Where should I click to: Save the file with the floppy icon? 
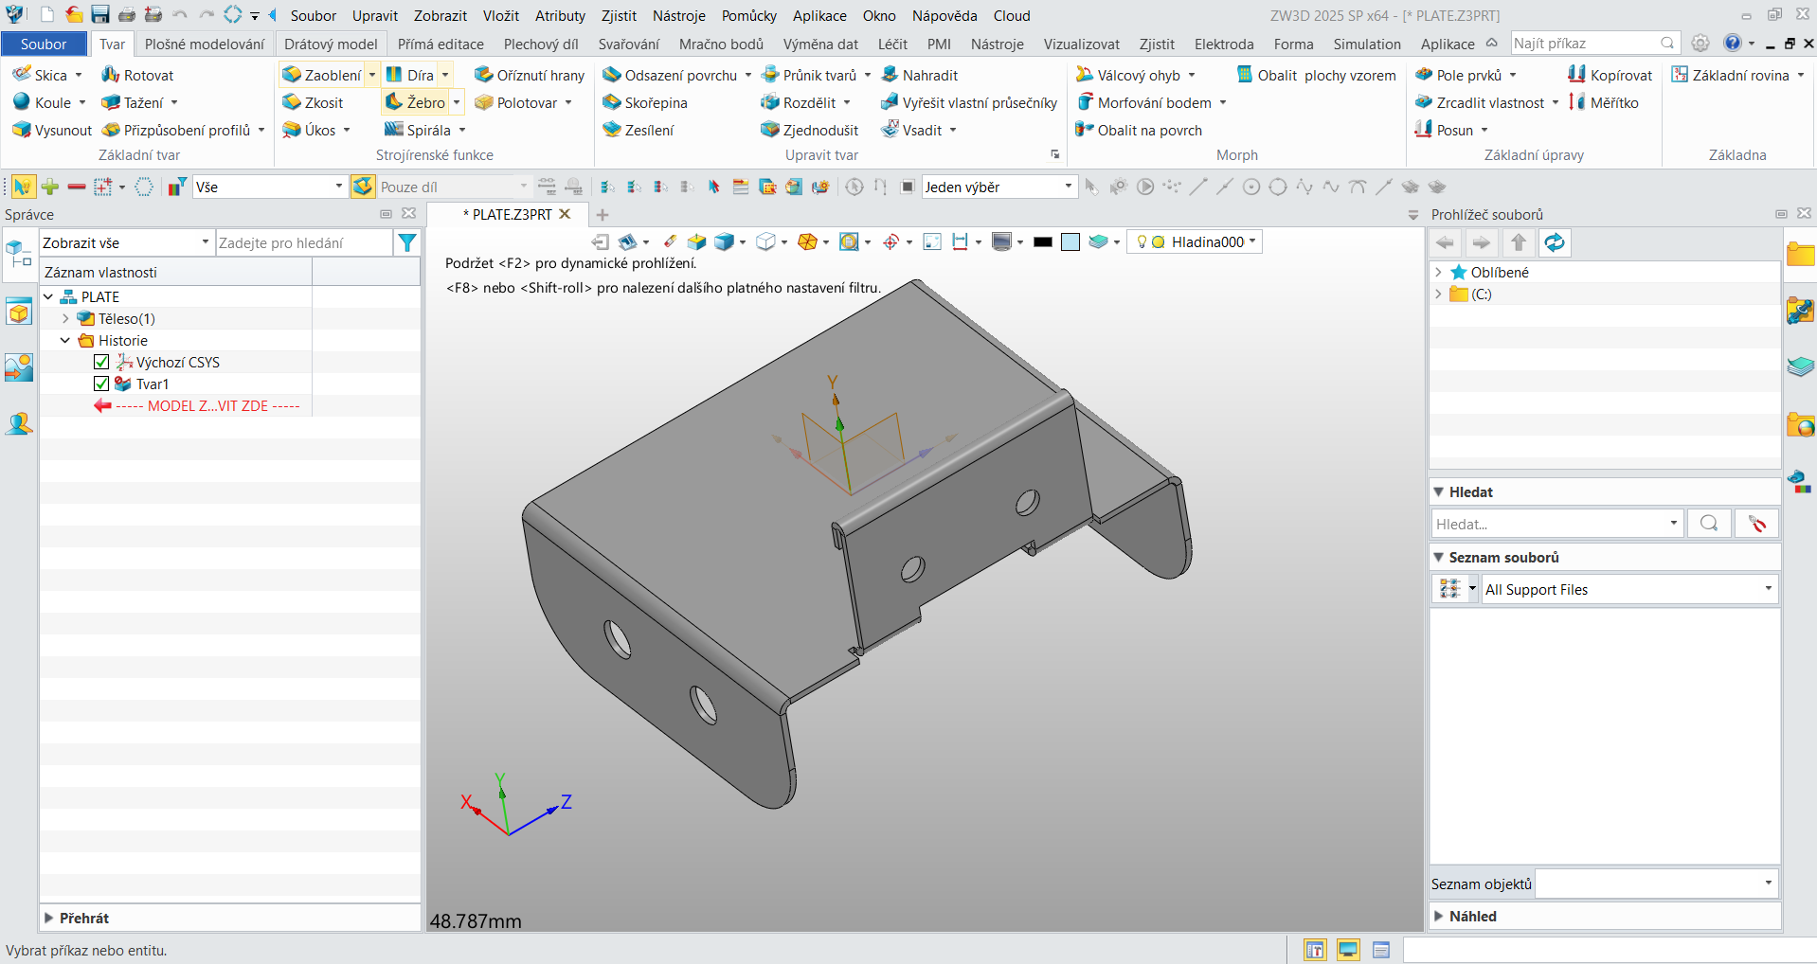(x=100, y=14)
